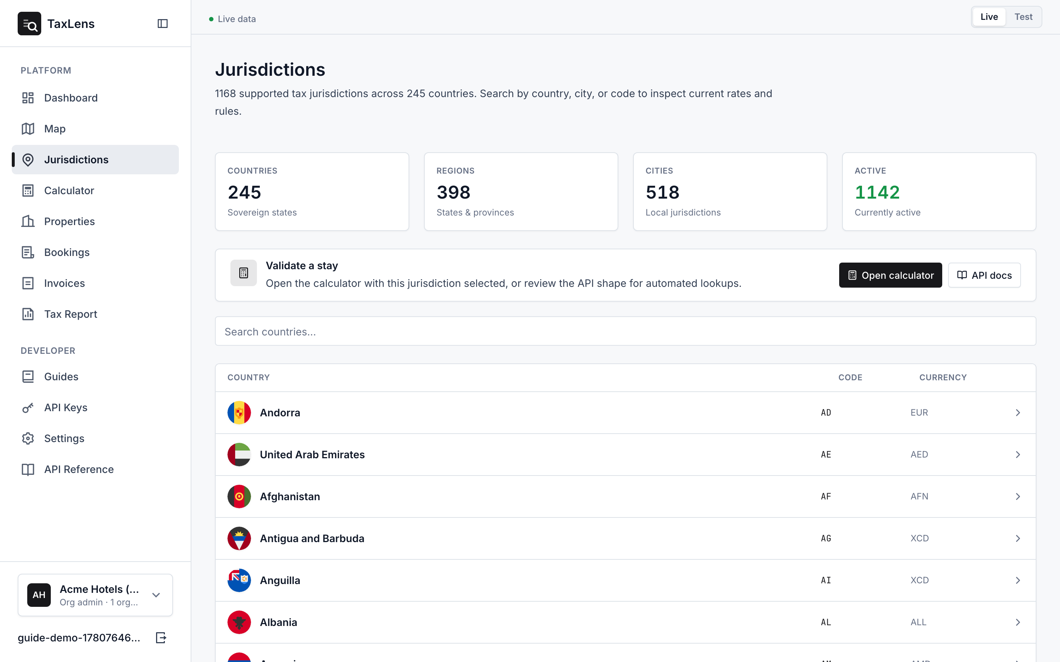Image resolution: width=1060 pixels, height=662 pixels.
Task: Click the Search countries input field
Action: 625,331
